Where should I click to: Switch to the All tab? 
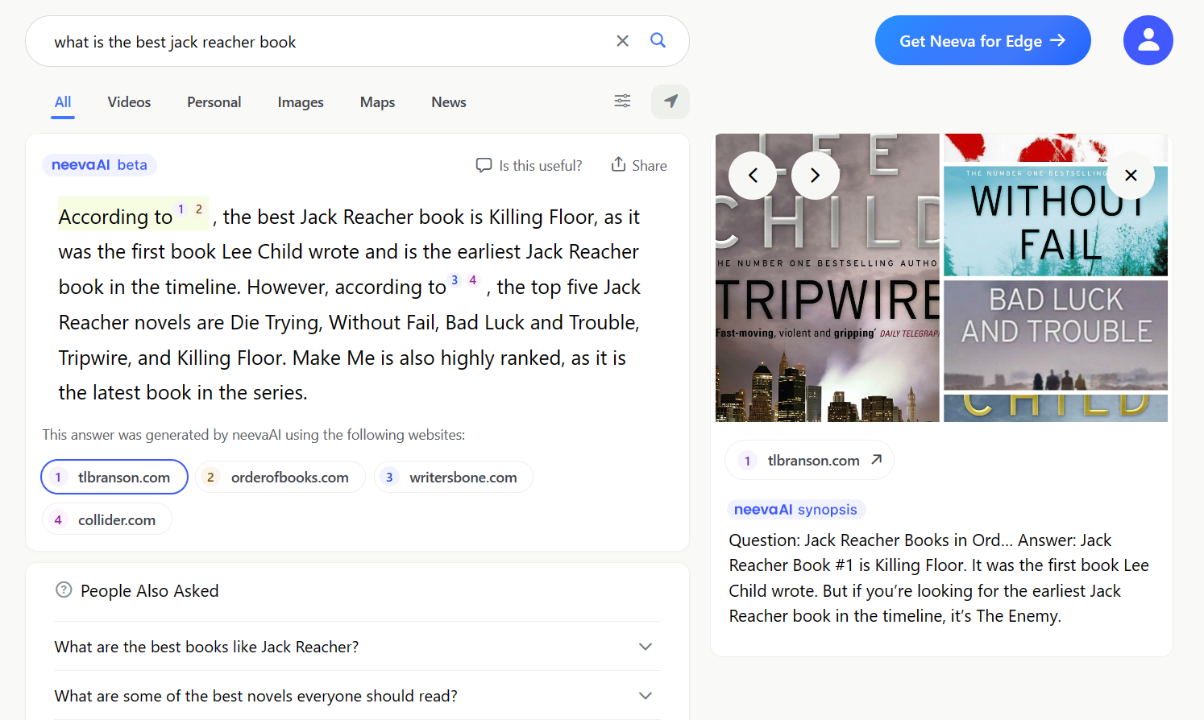[x=63, y=102]
